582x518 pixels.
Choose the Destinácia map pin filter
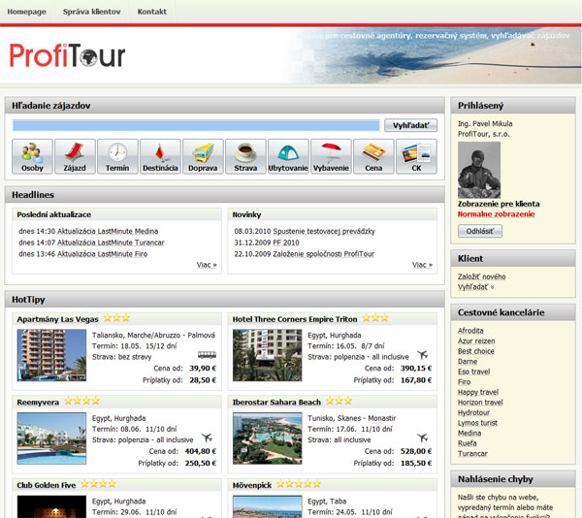[x=160, y=156]
